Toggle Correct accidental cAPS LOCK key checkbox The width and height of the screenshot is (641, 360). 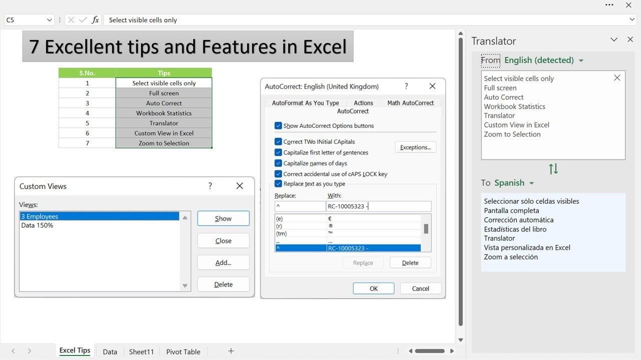point(278,174)
